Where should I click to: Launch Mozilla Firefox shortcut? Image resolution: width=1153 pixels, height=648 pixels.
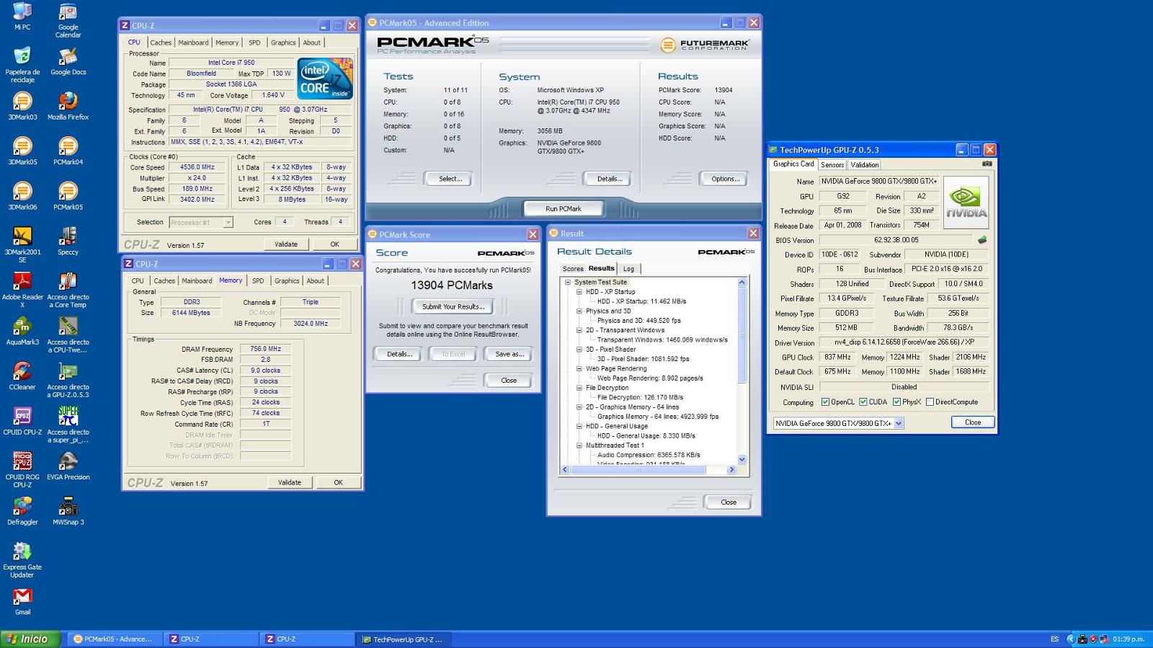(x=68, y=106)
